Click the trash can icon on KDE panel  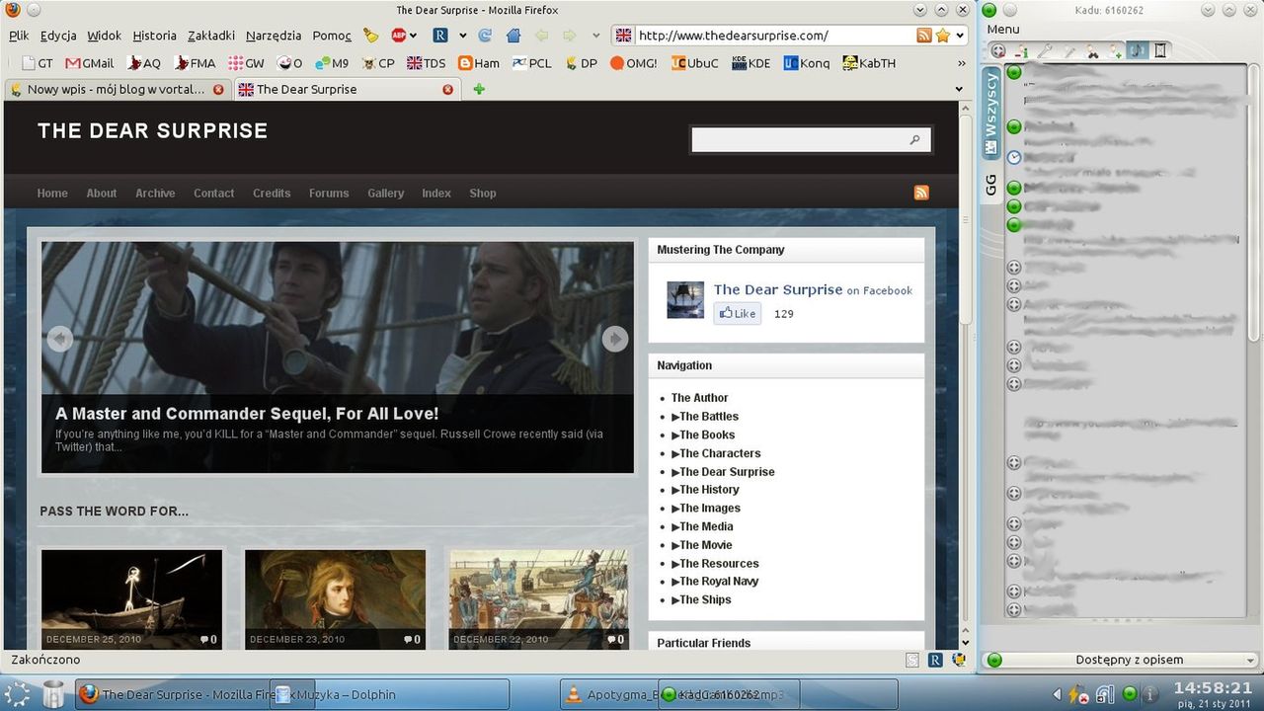(x=53, y=694)
